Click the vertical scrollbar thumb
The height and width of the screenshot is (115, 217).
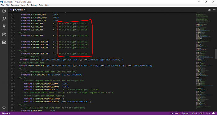[216, 54]
